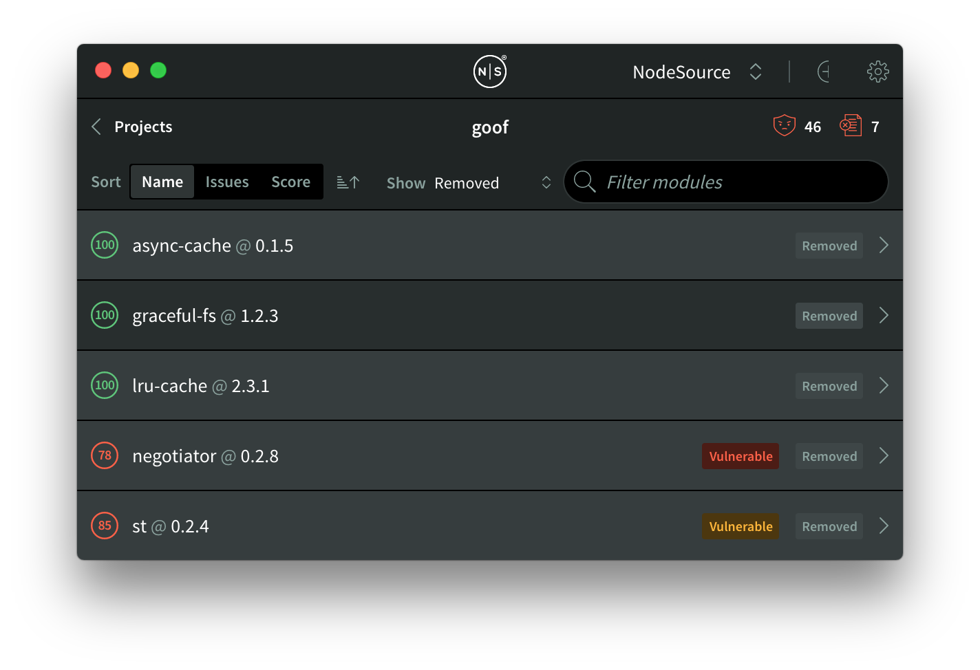Screen dimensions: 980x670
Task: Maximize window with green button
Action: coord(158,70)
